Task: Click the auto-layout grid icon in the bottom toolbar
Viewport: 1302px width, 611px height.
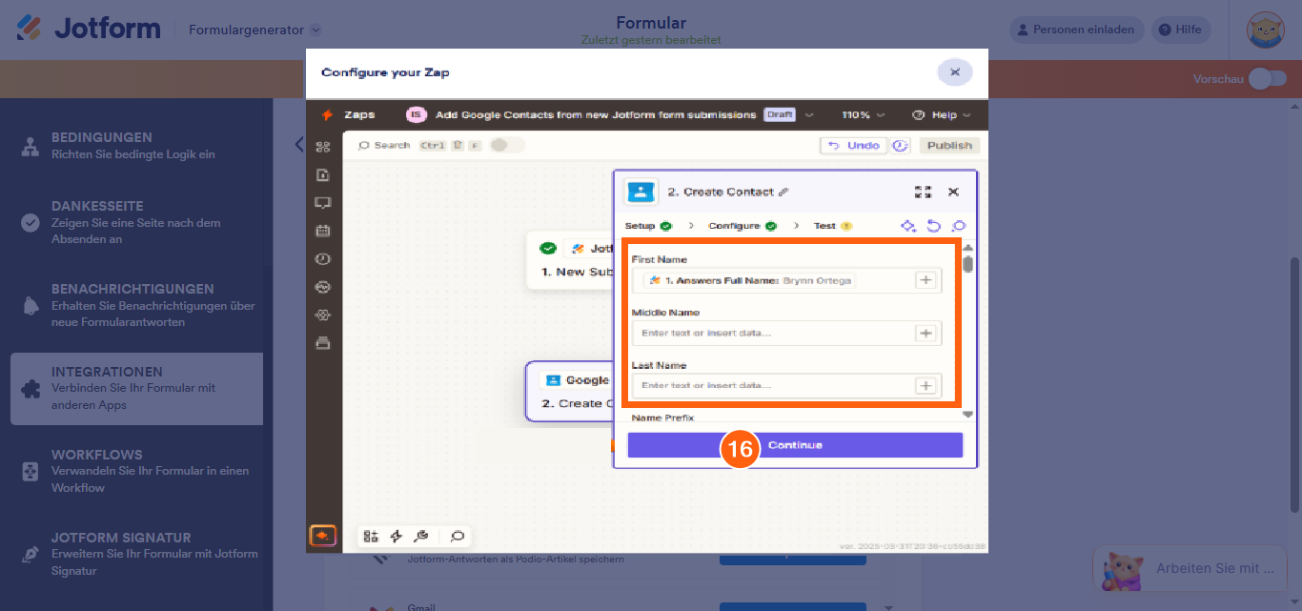Action: [x=371, y=536]
